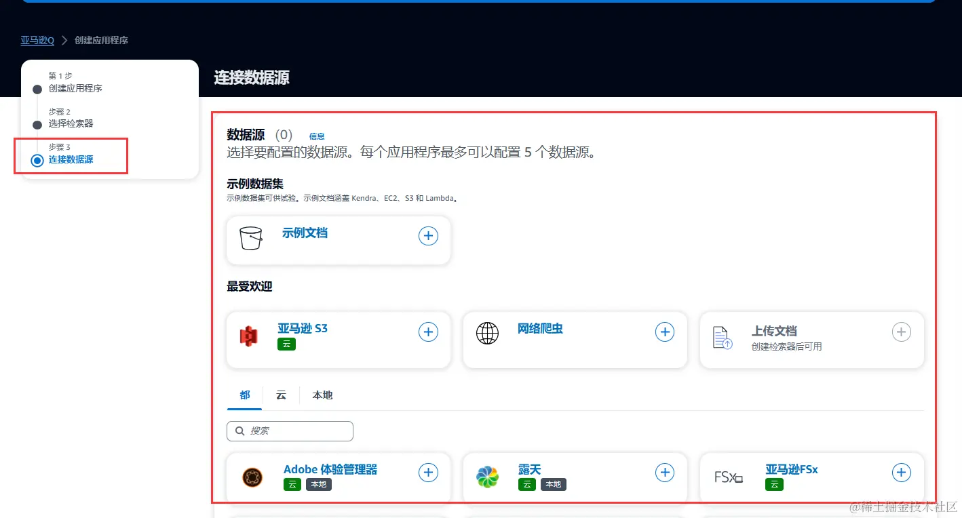Add the 网络爬虫 data source via plus

pyautogui.click(x=665, y=332)
